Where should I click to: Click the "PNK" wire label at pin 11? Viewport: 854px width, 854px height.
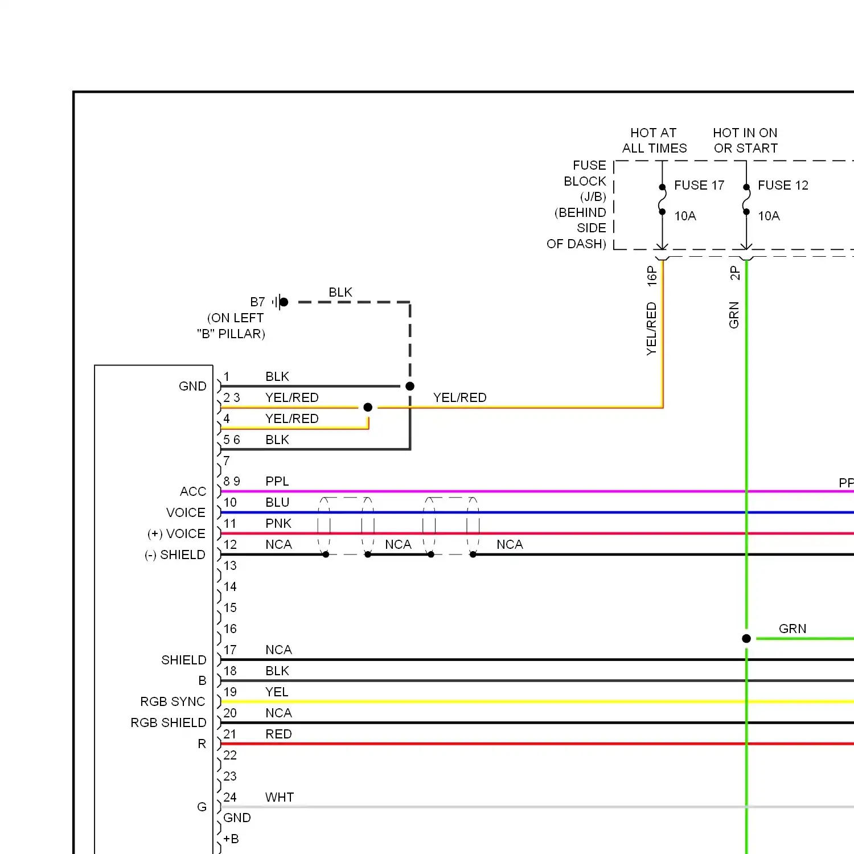click(x=278, y=523)
